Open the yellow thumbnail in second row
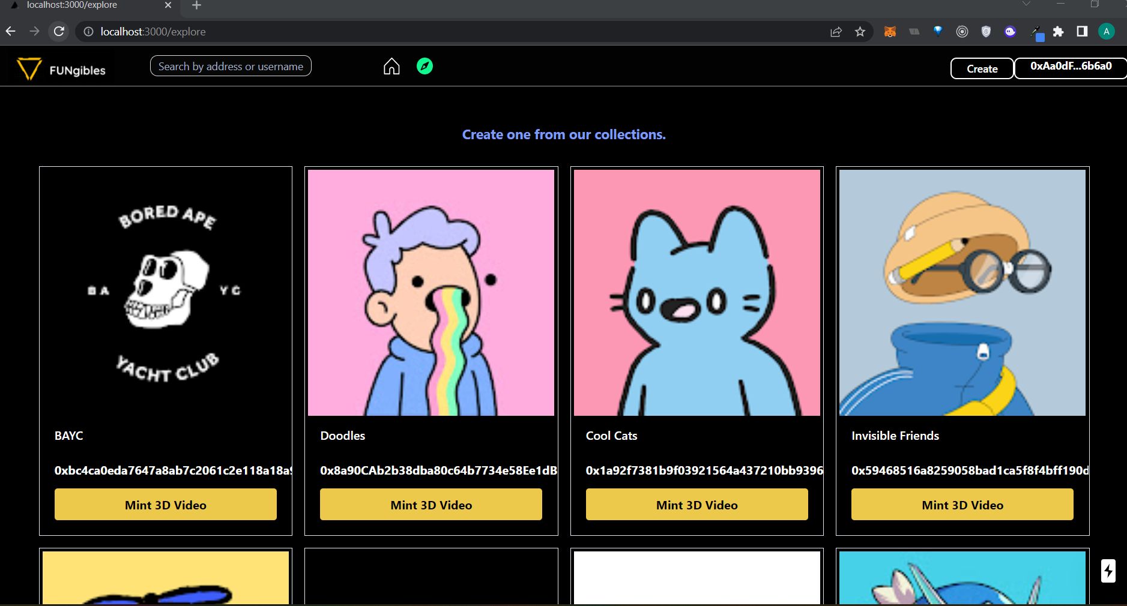The height and width of the screenshot is (606, 1127). (x=166, y=577)
